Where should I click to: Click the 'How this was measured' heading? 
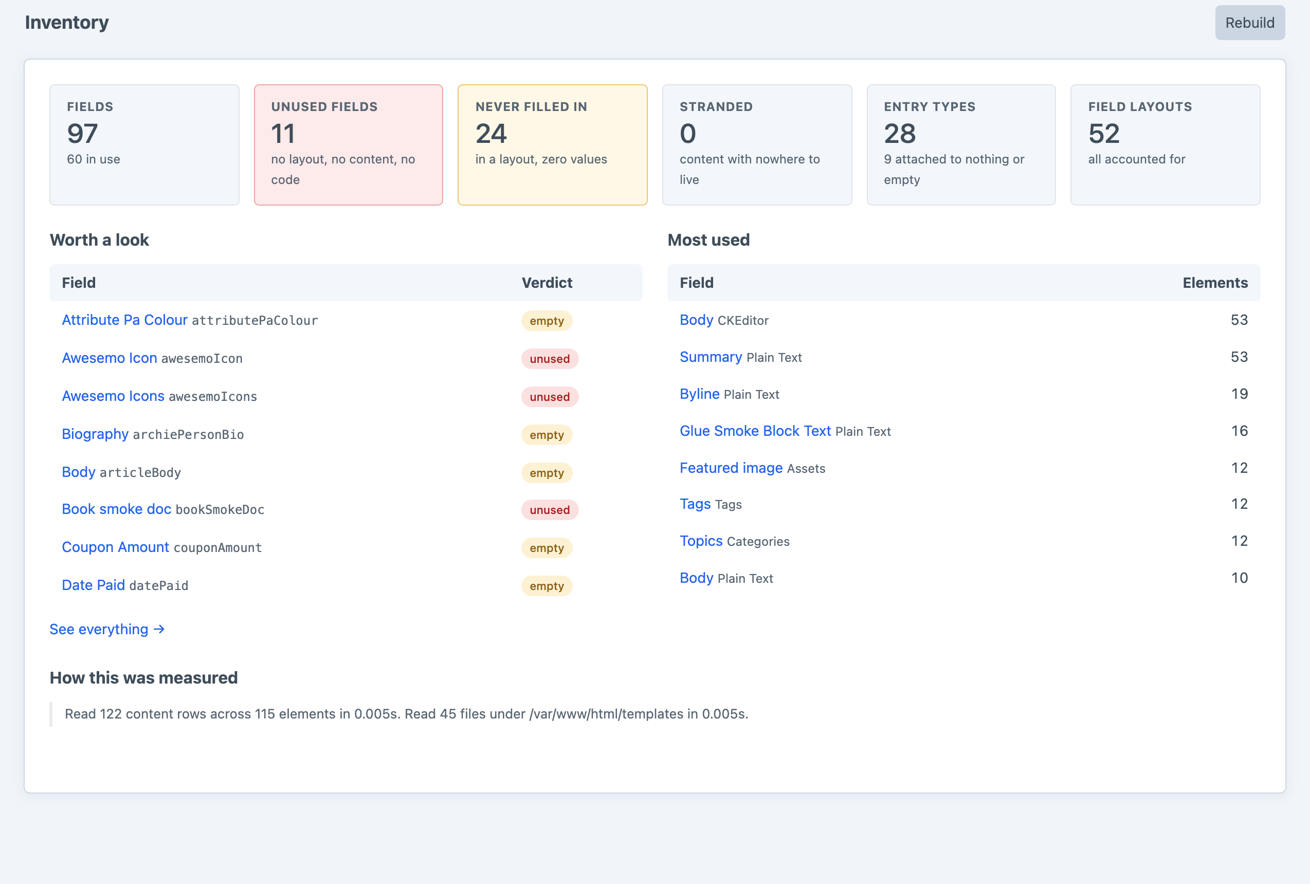pyautogui.click(x=144, y=678)
